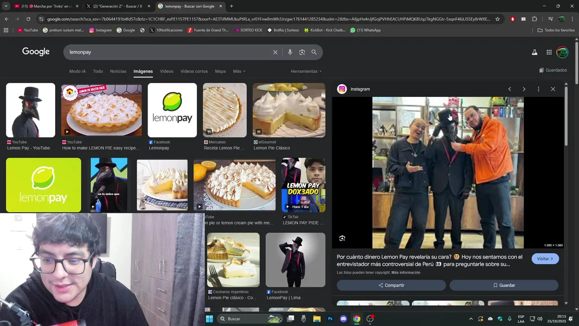Open the (11) WhatsApp bookmark
Viewport: 579px width, 326px height.
click(365, 30)
